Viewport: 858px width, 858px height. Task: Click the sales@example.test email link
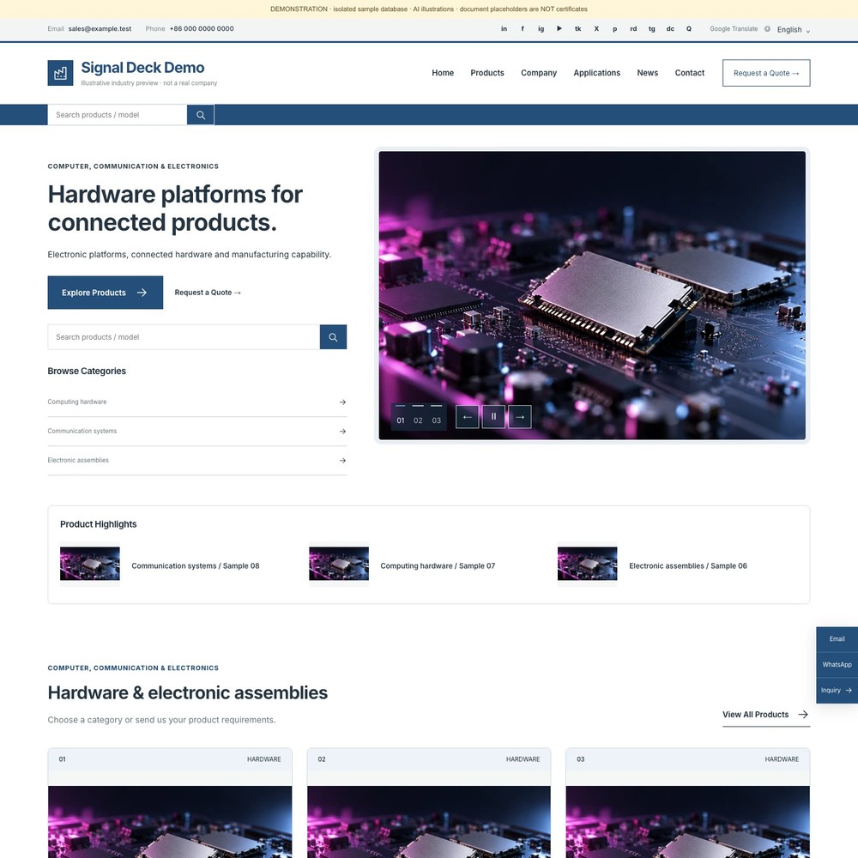pyautogui.click(x=100, y=29)
